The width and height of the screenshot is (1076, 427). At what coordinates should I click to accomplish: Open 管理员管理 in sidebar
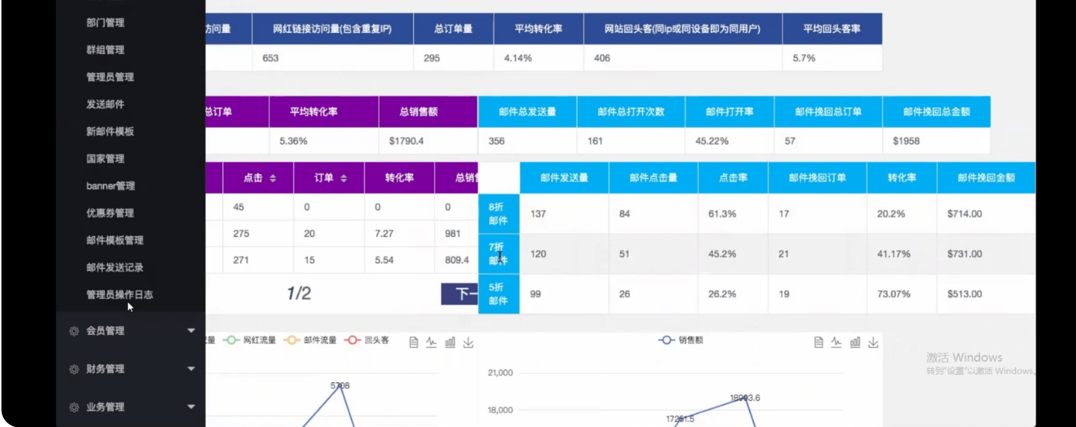tap(110, 77)
